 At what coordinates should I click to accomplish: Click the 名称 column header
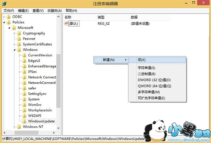[x=80, y=17]
